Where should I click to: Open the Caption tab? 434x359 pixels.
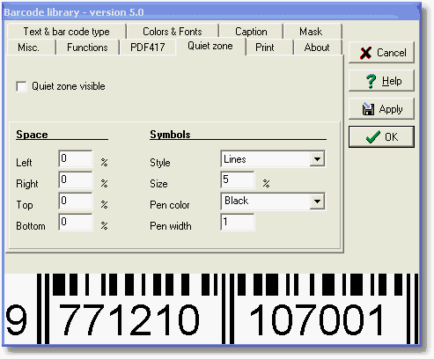point(251,32)
